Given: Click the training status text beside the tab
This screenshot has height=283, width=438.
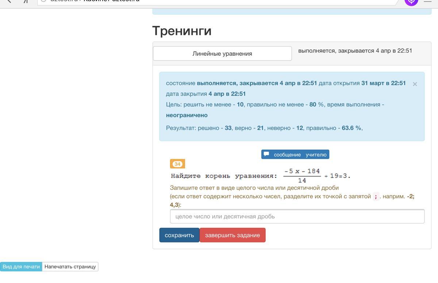Looking at the screenshot, I should click(x=355, y=51).
